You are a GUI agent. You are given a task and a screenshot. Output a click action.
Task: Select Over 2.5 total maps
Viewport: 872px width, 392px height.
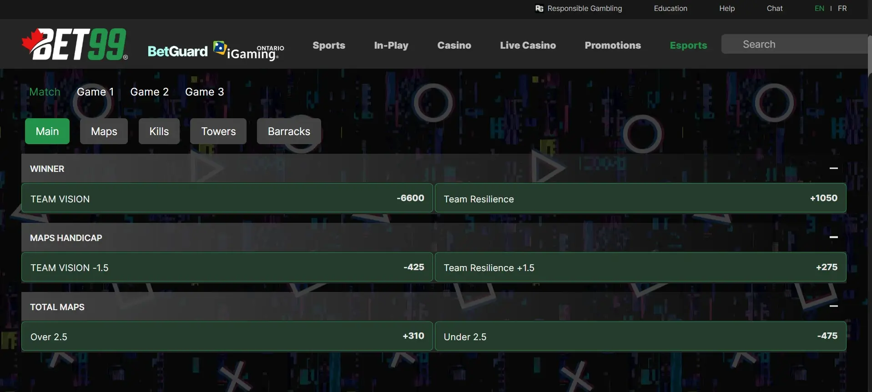[x=227, y=337]
